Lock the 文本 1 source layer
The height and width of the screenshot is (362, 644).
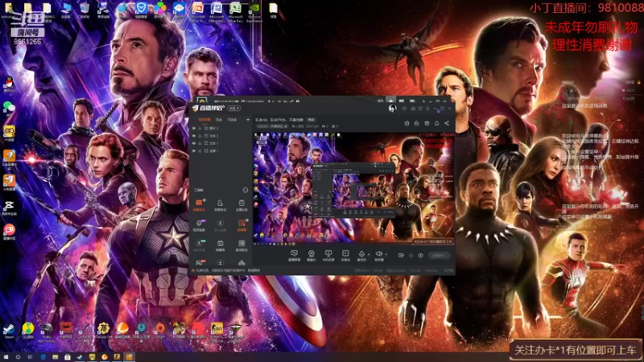pos(200,143)
